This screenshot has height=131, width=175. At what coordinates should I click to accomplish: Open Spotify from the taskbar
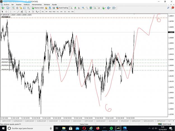pos(111,128)
